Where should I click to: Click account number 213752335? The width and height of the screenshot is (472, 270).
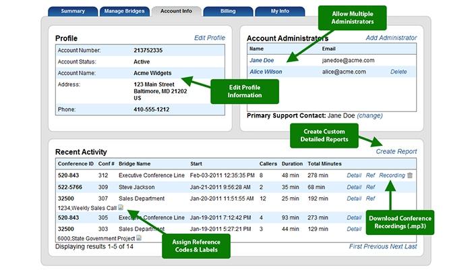148,51
